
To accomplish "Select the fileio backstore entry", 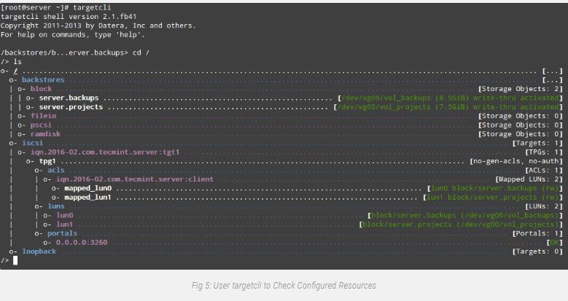I will (43, 116).
